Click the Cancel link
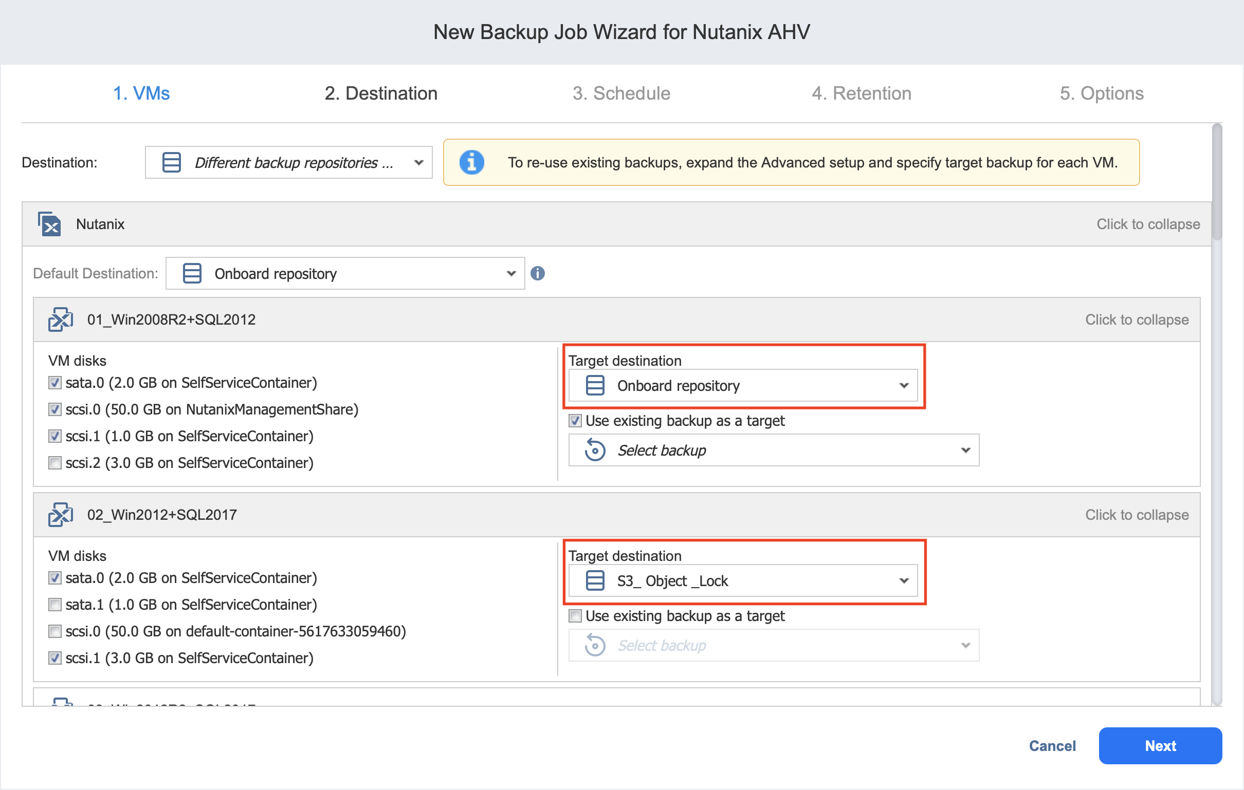Screen dimensions: 1244x790 click(1052, 745)
